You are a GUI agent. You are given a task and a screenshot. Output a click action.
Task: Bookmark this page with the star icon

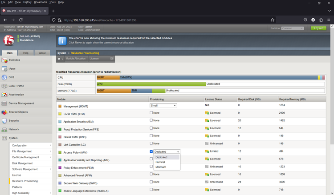[x=273, y=20]
